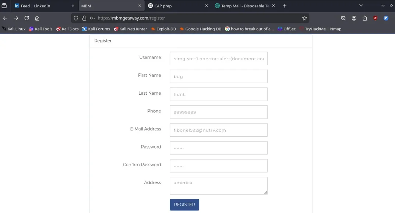Open the Google Hacking DB bookmark
Image resolution: width=395 pixels, height=213 pixels.
[x=201, y=29]
